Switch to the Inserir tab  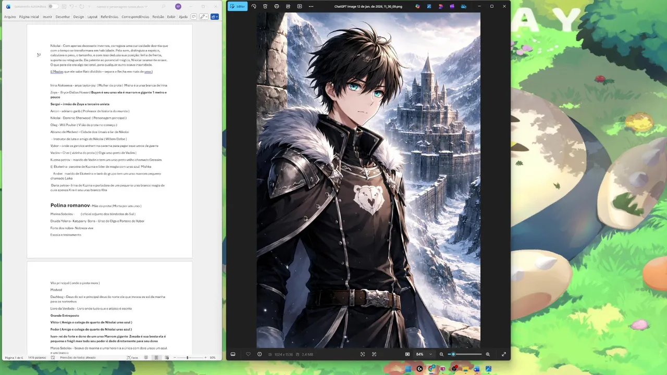[47, 17]
